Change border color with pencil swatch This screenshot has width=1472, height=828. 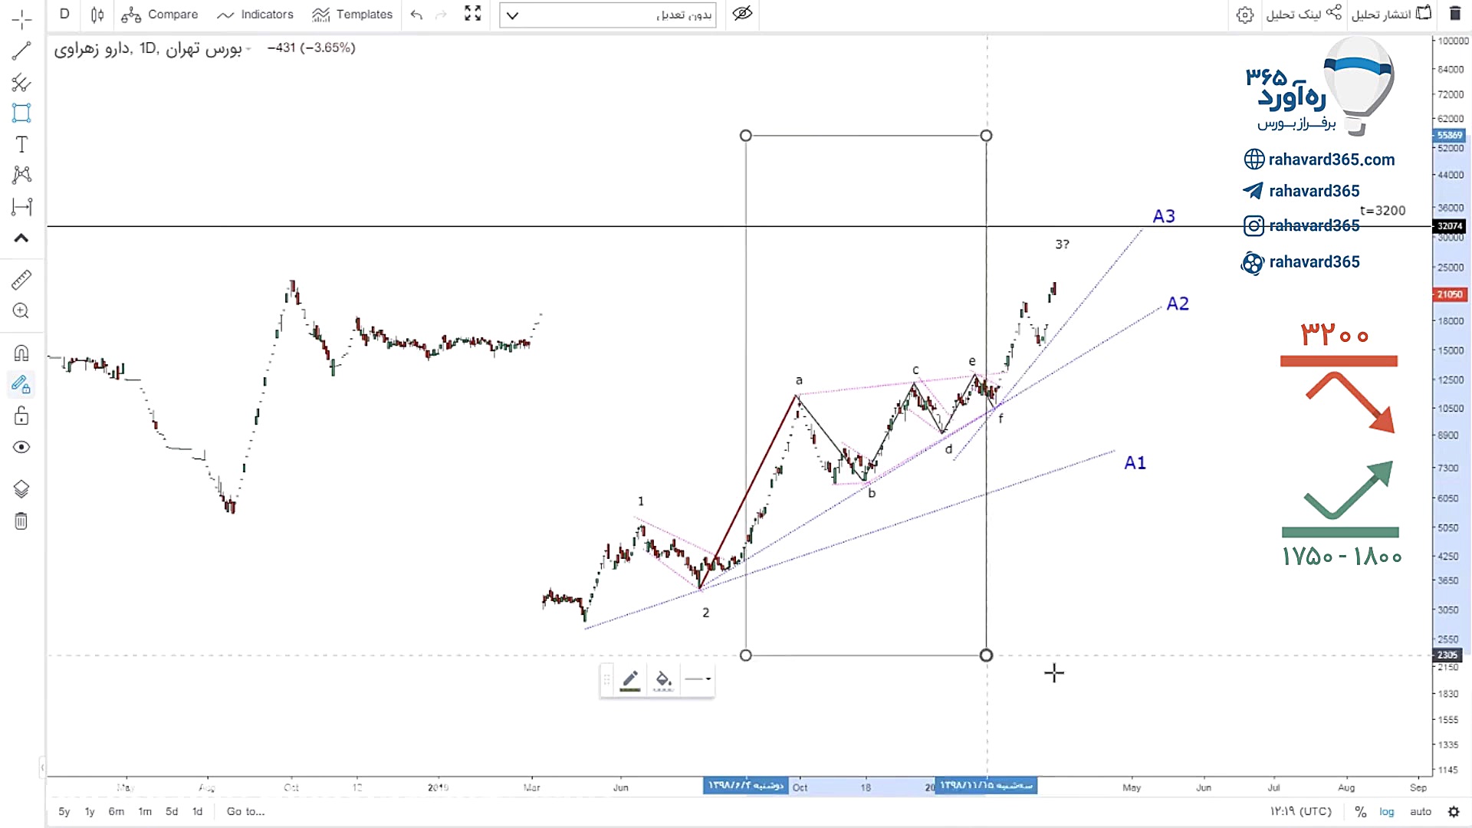pyautogui.click(x=630, y=679)
